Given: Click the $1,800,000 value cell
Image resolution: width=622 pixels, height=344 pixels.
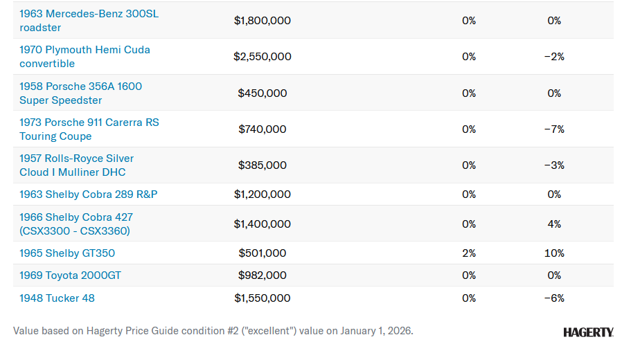Looking at the screenshot, I should [x=262, y=21].
